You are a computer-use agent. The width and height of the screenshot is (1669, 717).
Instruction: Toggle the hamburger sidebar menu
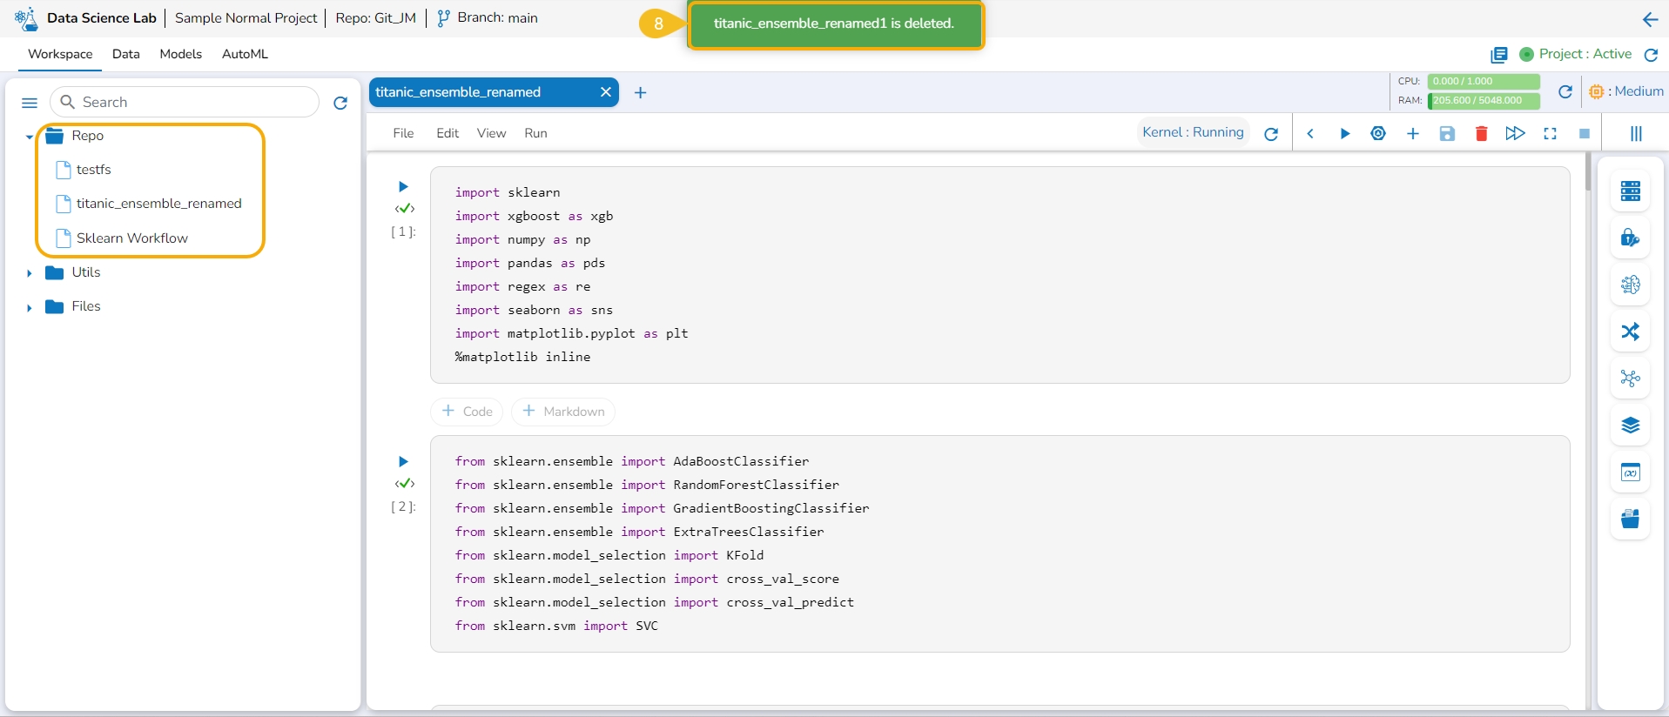tap(30, 103)
